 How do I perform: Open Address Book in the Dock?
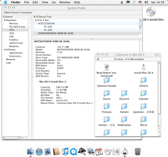coord(56,151)
